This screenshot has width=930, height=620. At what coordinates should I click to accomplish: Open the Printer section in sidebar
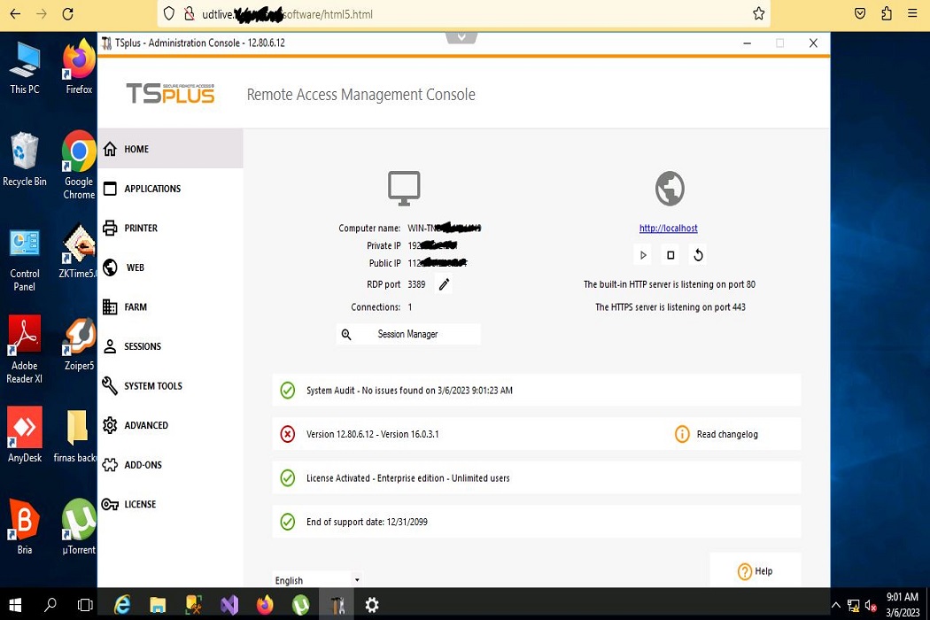[141, 229]
